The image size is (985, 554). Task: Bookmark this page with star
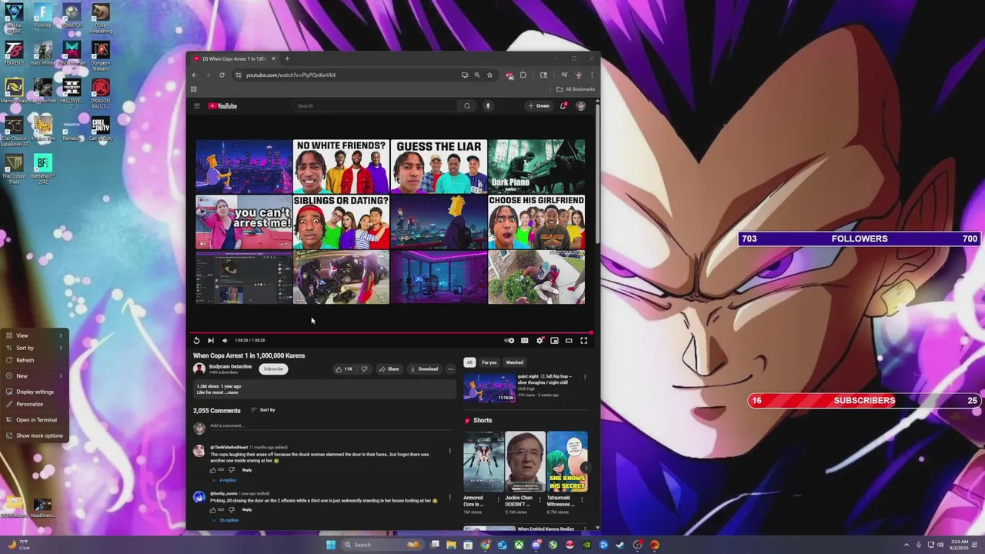[x=489, y=75]
